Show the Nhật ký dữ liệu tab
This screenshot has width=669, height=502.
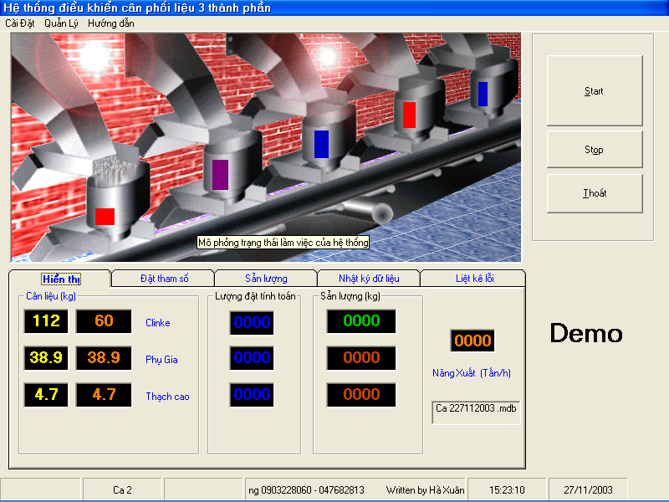[369, 279]
